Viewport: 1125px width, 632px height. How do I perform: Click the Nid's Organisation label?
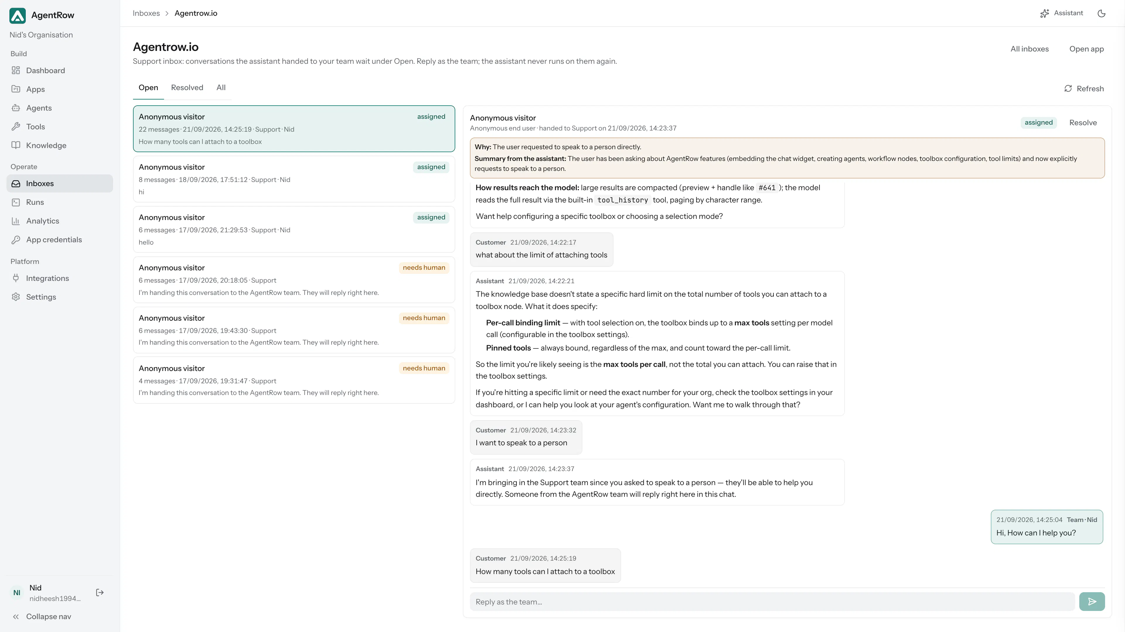pos(41,35)
